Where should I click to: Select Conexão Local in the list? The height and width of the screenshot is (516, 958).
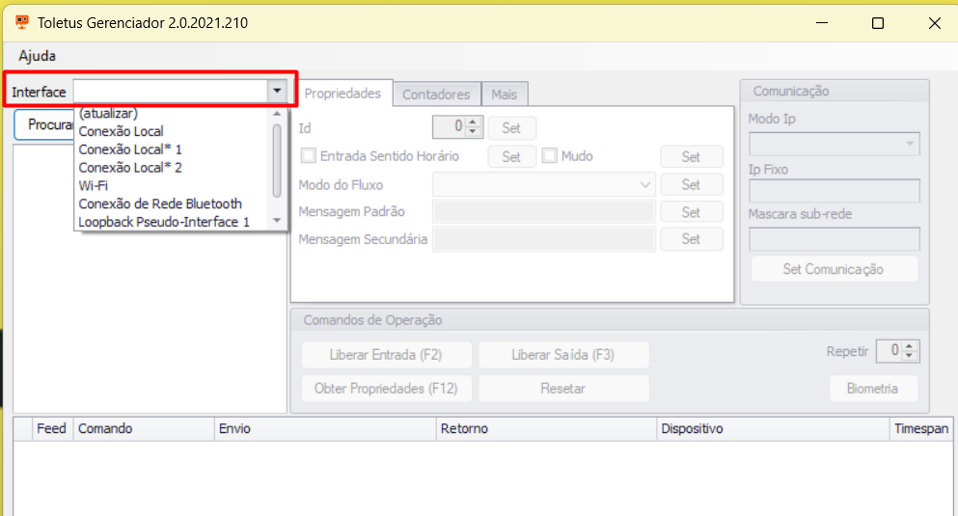click(121, 131)
